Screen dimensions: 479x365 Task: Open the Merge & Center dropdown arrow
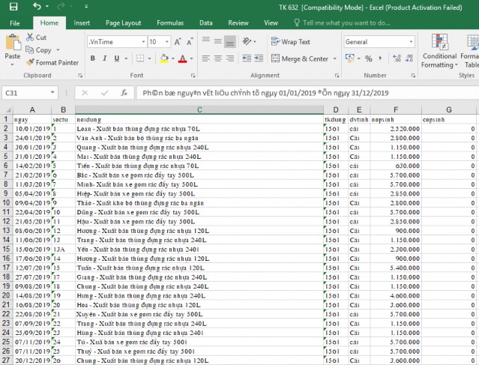334,58
